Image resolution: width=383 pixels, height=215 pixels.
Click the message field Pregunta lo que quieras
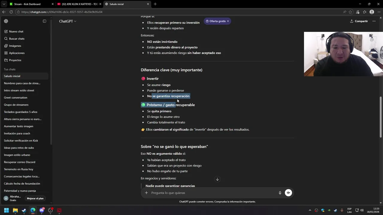point(212,193)
